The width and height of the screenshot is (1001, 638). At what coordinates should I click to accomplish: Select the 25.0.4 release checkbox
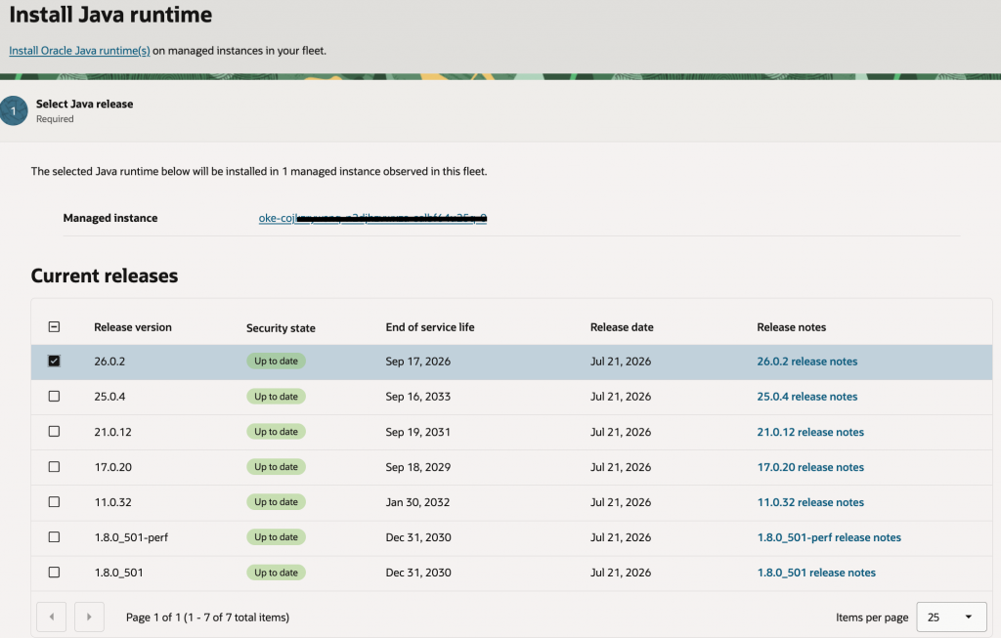click(x=55, y=397)
